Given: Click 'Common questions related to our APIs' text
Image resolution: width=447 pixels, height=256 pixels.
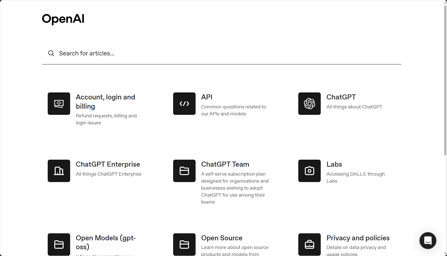Looking at the screenshot, I should 234,110.
